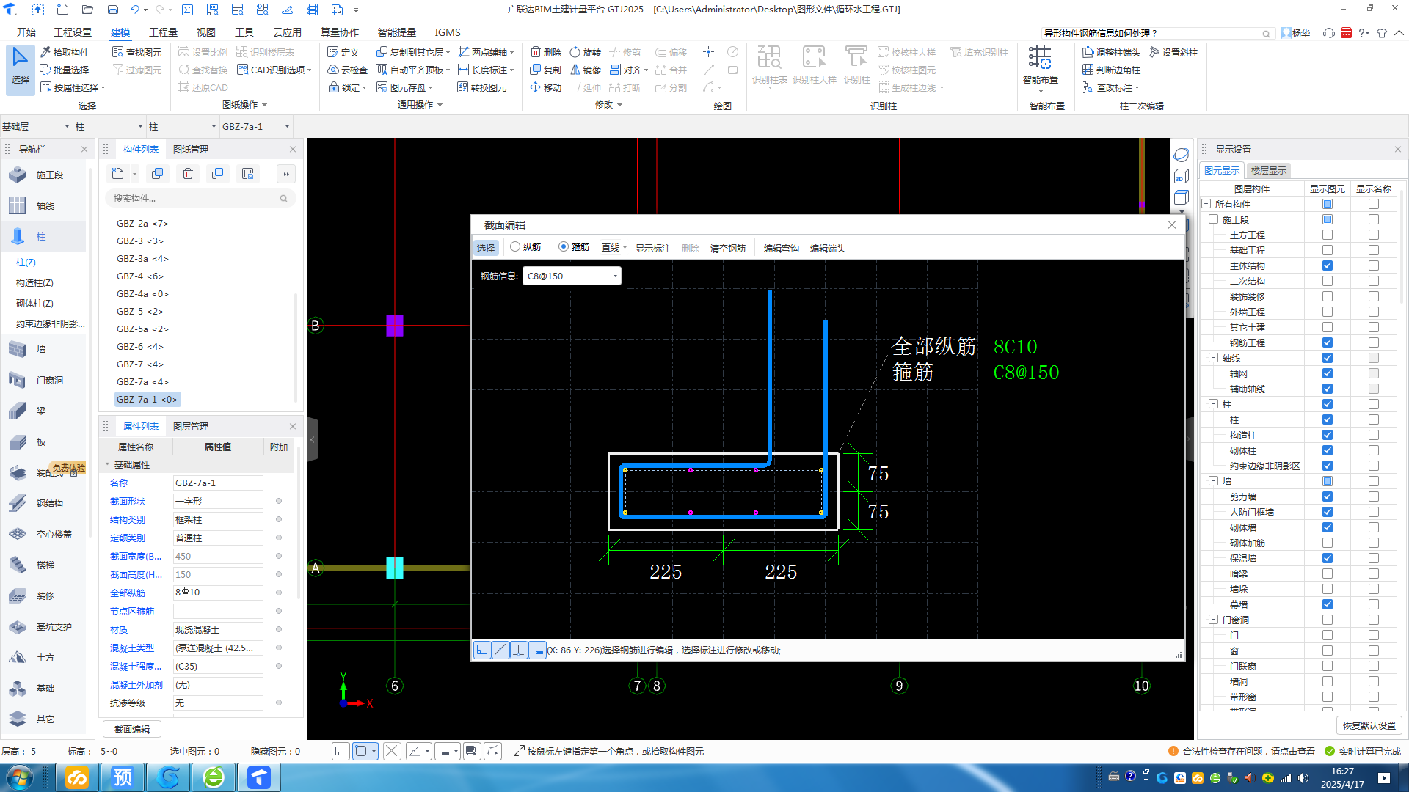Collapse 轴线 tree node in 显示设置
This screenshot has height=792, width=1409.
1214,358
